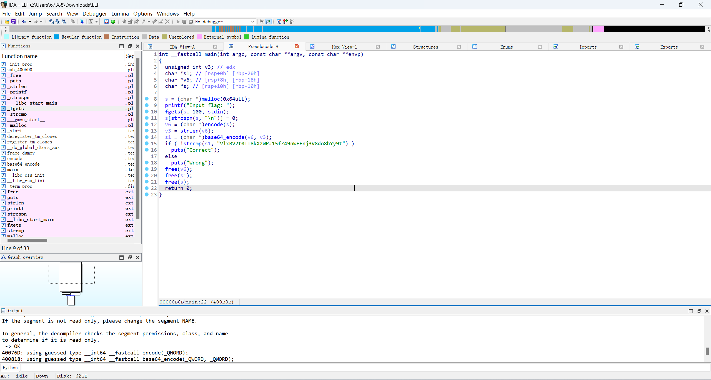
Task: Stop the process with the stop button
Action: [x=191, y=22]
